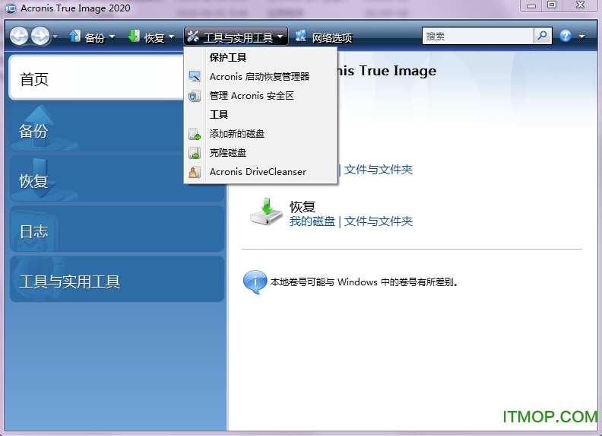The image size is (602, 436).
Task: Minimize the Acronis True Image window
Action: point(531,5)
